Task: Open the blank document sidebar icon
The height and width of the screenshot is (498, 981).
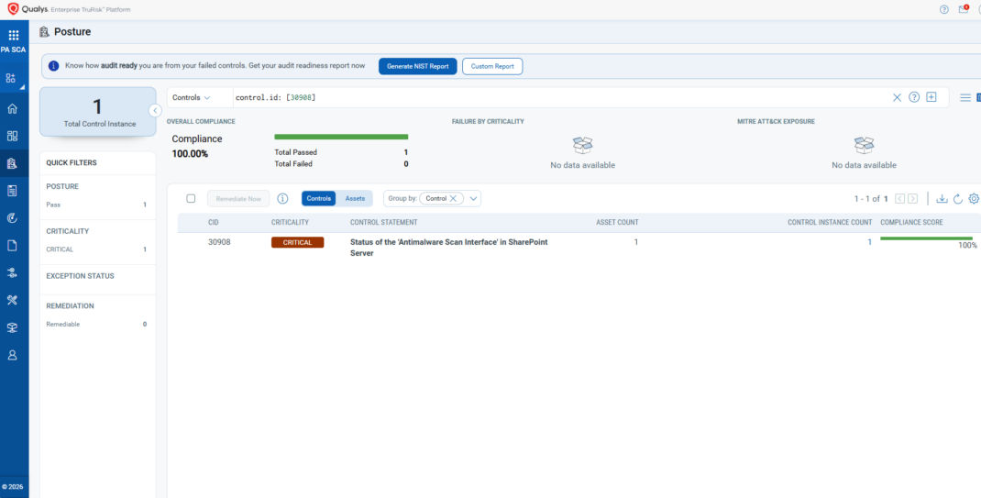Action: 12,245
